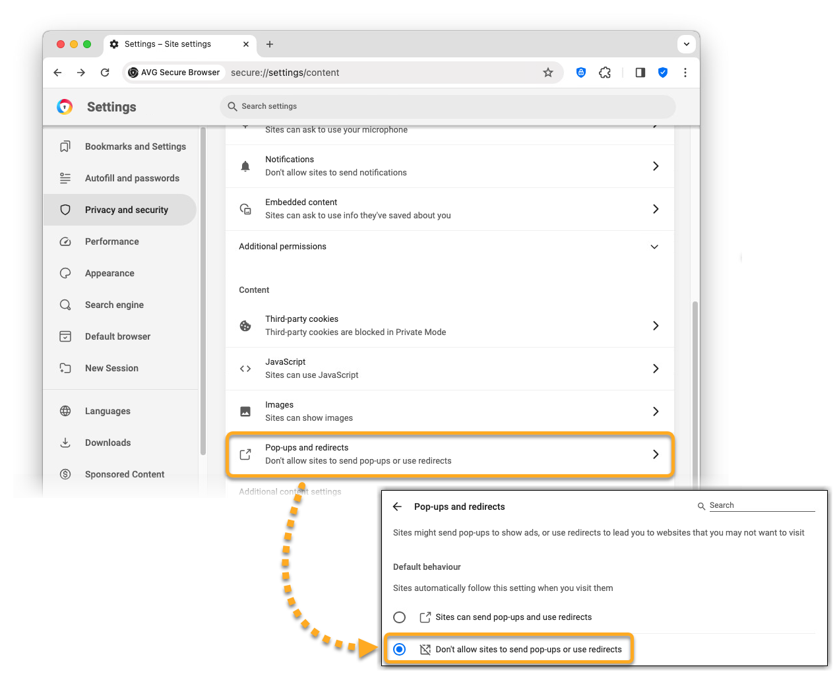Viewport: 839px width, 680px height.
Task: Click the tab list dropdown arrow
Action: pos(687,44)
